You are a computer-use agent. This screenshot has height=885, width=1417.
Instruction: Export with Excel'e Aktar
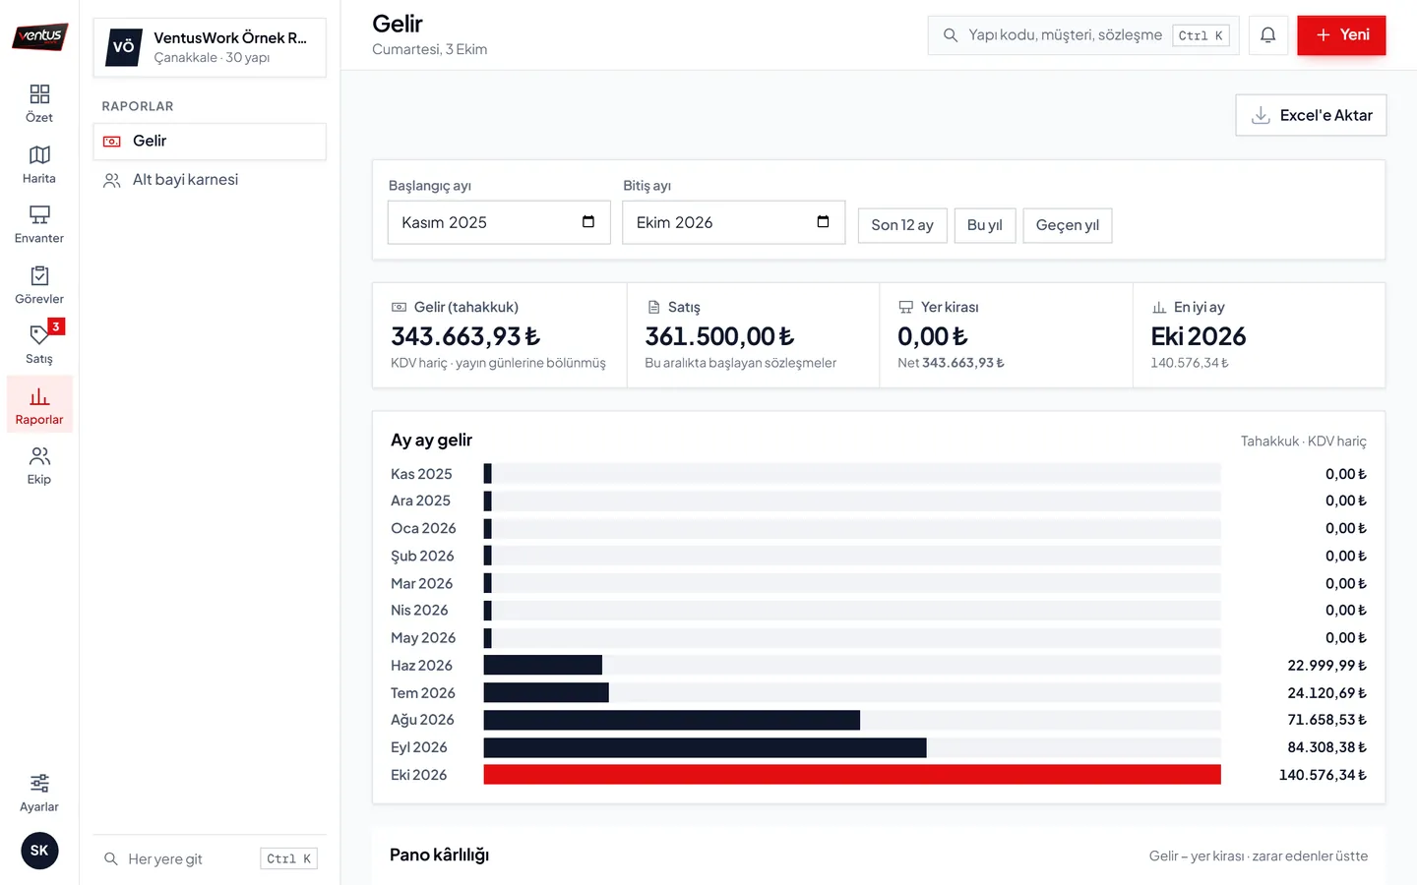tap(1311, 115)
